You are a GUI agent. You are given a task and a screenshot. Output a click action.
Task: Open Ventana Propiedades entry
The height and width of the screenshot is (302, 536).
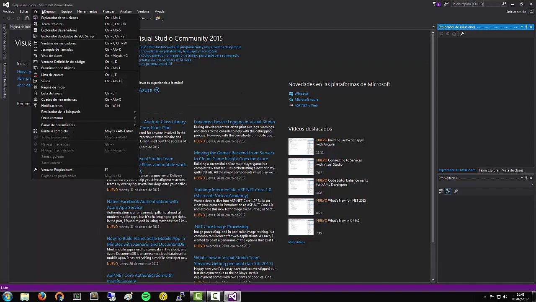tap(85, 169)
